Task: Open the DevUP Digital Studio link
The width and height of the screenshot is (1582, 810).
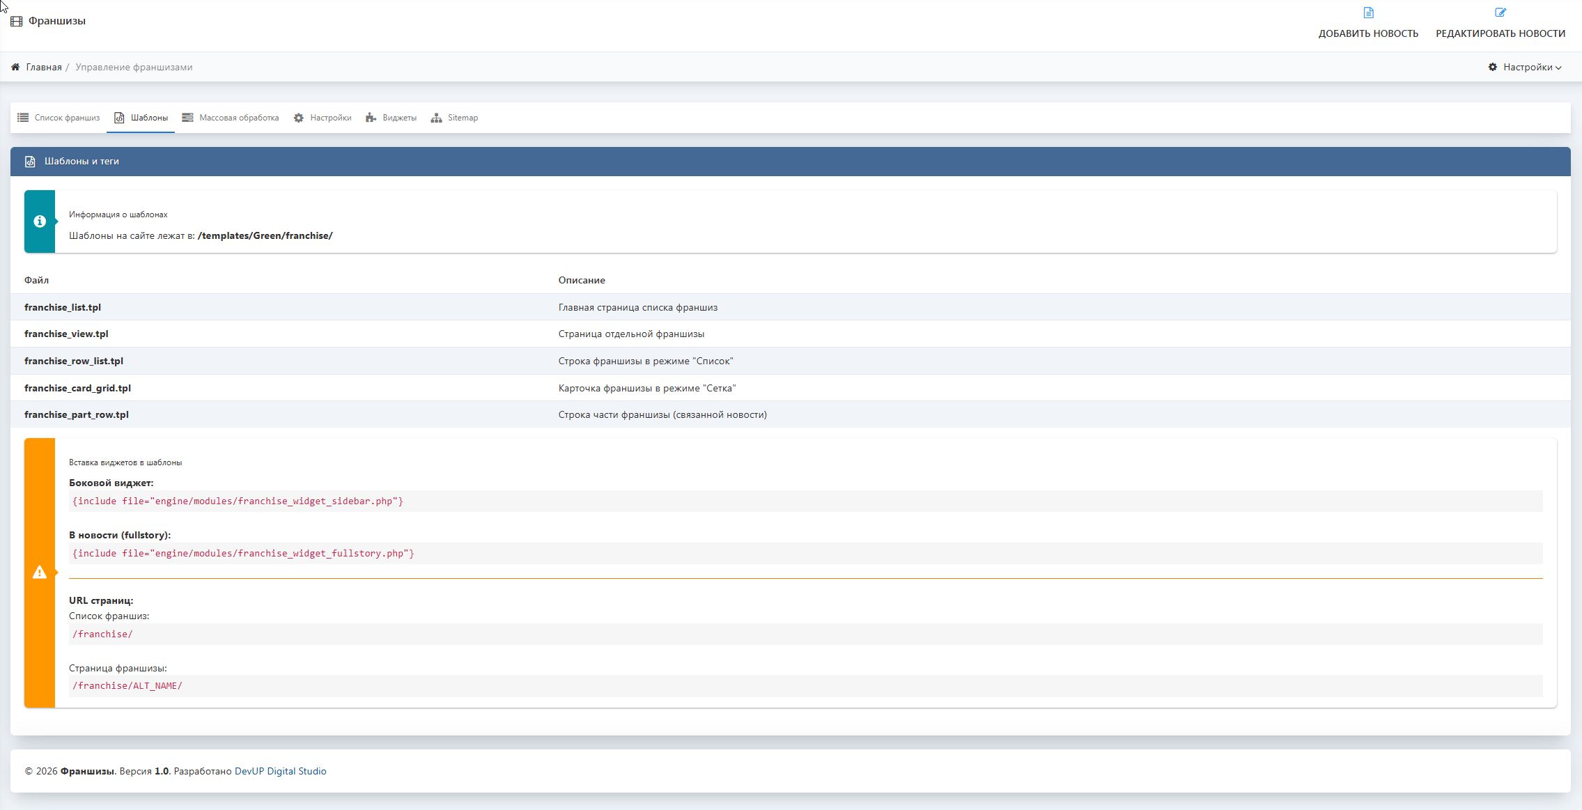Action: 280,771
